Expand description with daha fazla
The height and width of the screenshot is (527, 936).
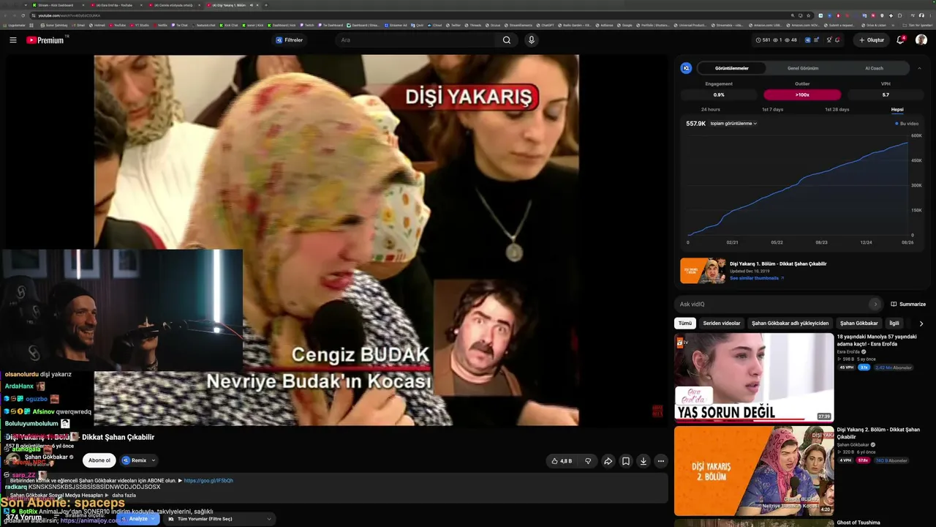pos(124,496)
